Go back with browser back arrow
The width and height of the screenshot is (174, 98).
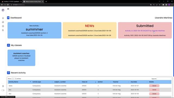pyautogui.click(x=2, y=5)
